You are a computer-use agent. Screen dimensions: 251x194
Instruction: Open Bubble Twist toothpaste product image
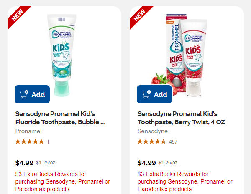[63, 50]
